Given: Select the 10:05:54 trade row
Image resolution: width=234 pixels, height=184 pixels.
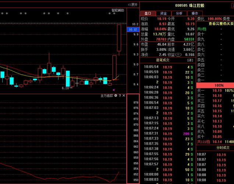Looking at the screenshot, I should [x=168, y=67].
